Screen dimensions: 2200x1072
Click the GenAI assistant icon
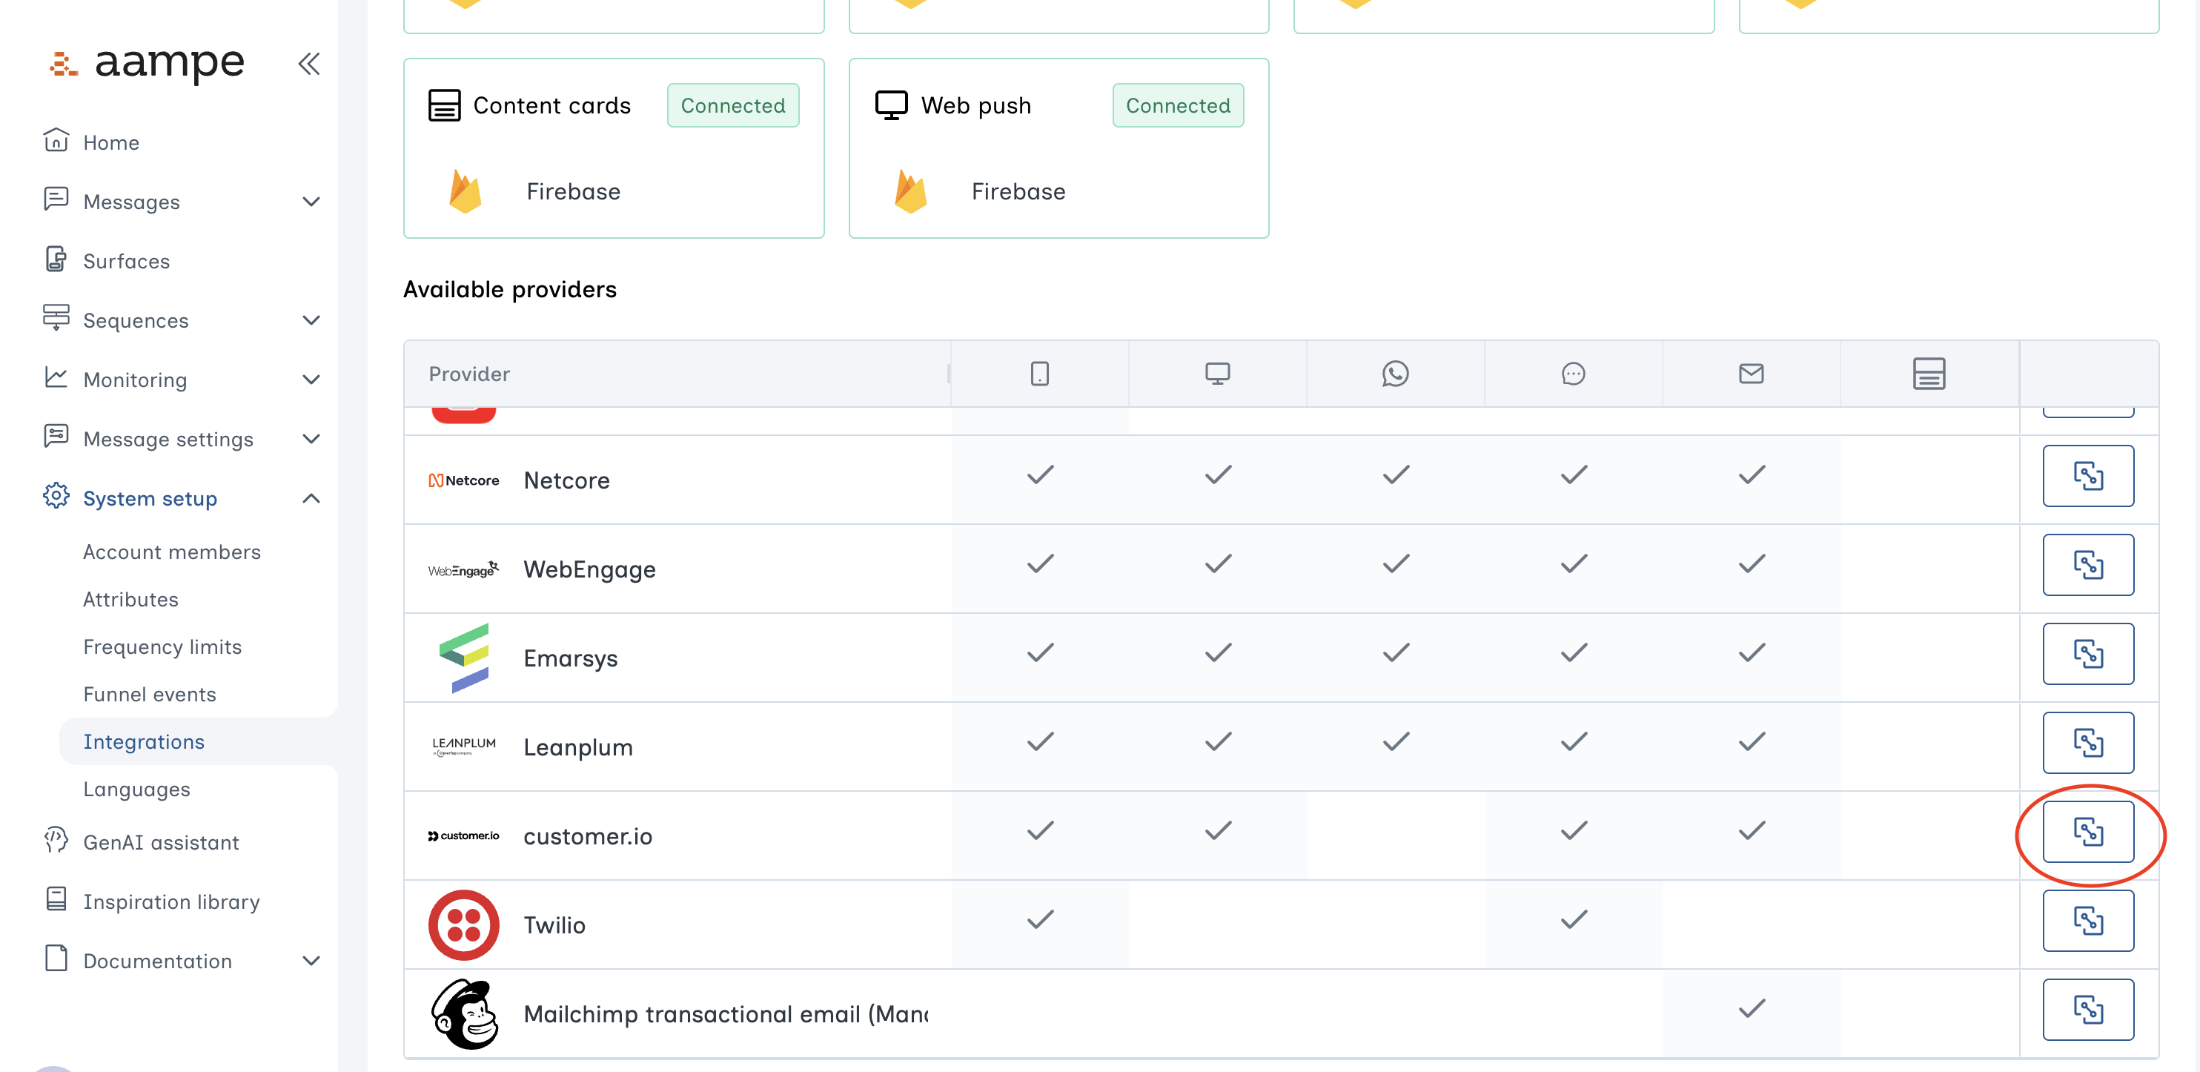tap(56, 842)
